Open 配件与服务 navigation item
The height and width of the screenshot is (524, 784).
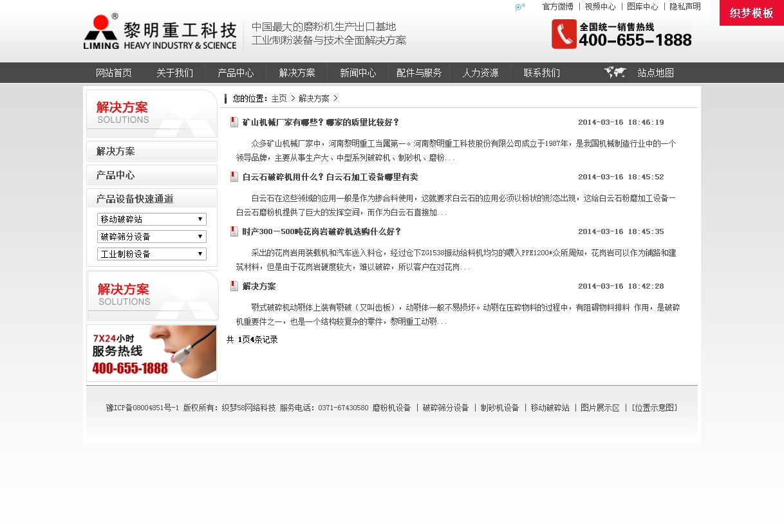point(419,73)
